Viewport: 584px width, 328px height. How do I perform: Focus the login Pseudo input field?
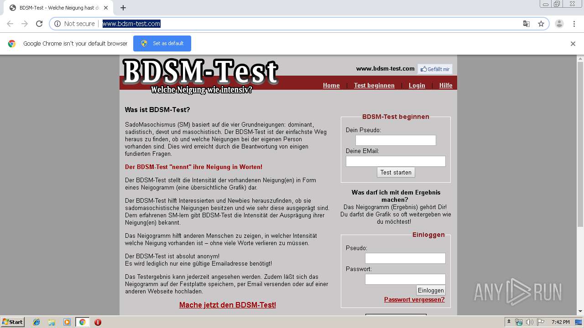point(405,258)
